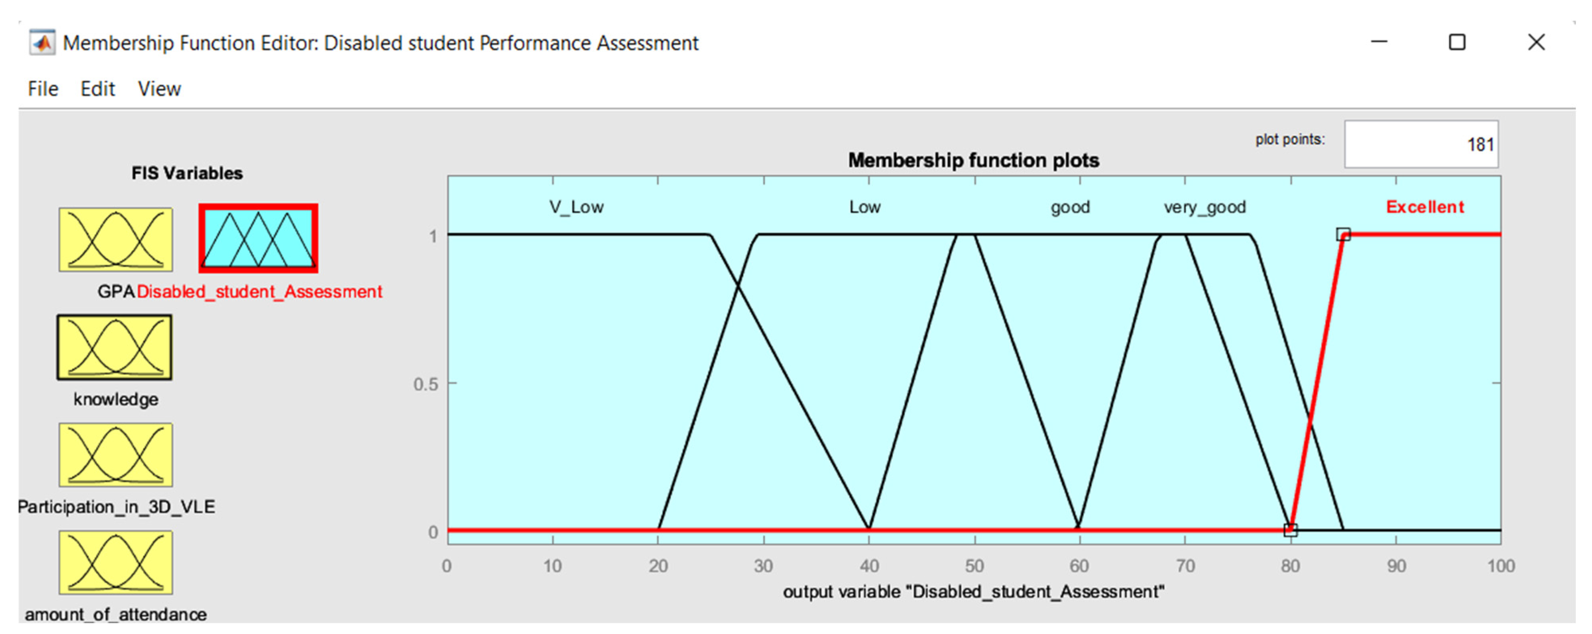The image size is (1592, 634).
Task: Close the Membership Function Editor window
Action: pyautogui.click(x=1537, y=42)
